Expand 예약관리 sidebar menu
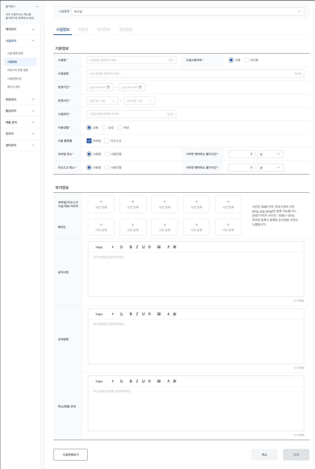 [x=20, y=29]
